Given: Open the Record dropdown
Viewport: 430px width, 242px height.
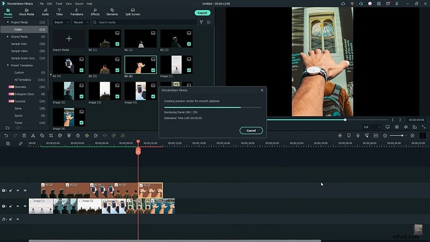Looking at the screenshot, I should (81, 22).
